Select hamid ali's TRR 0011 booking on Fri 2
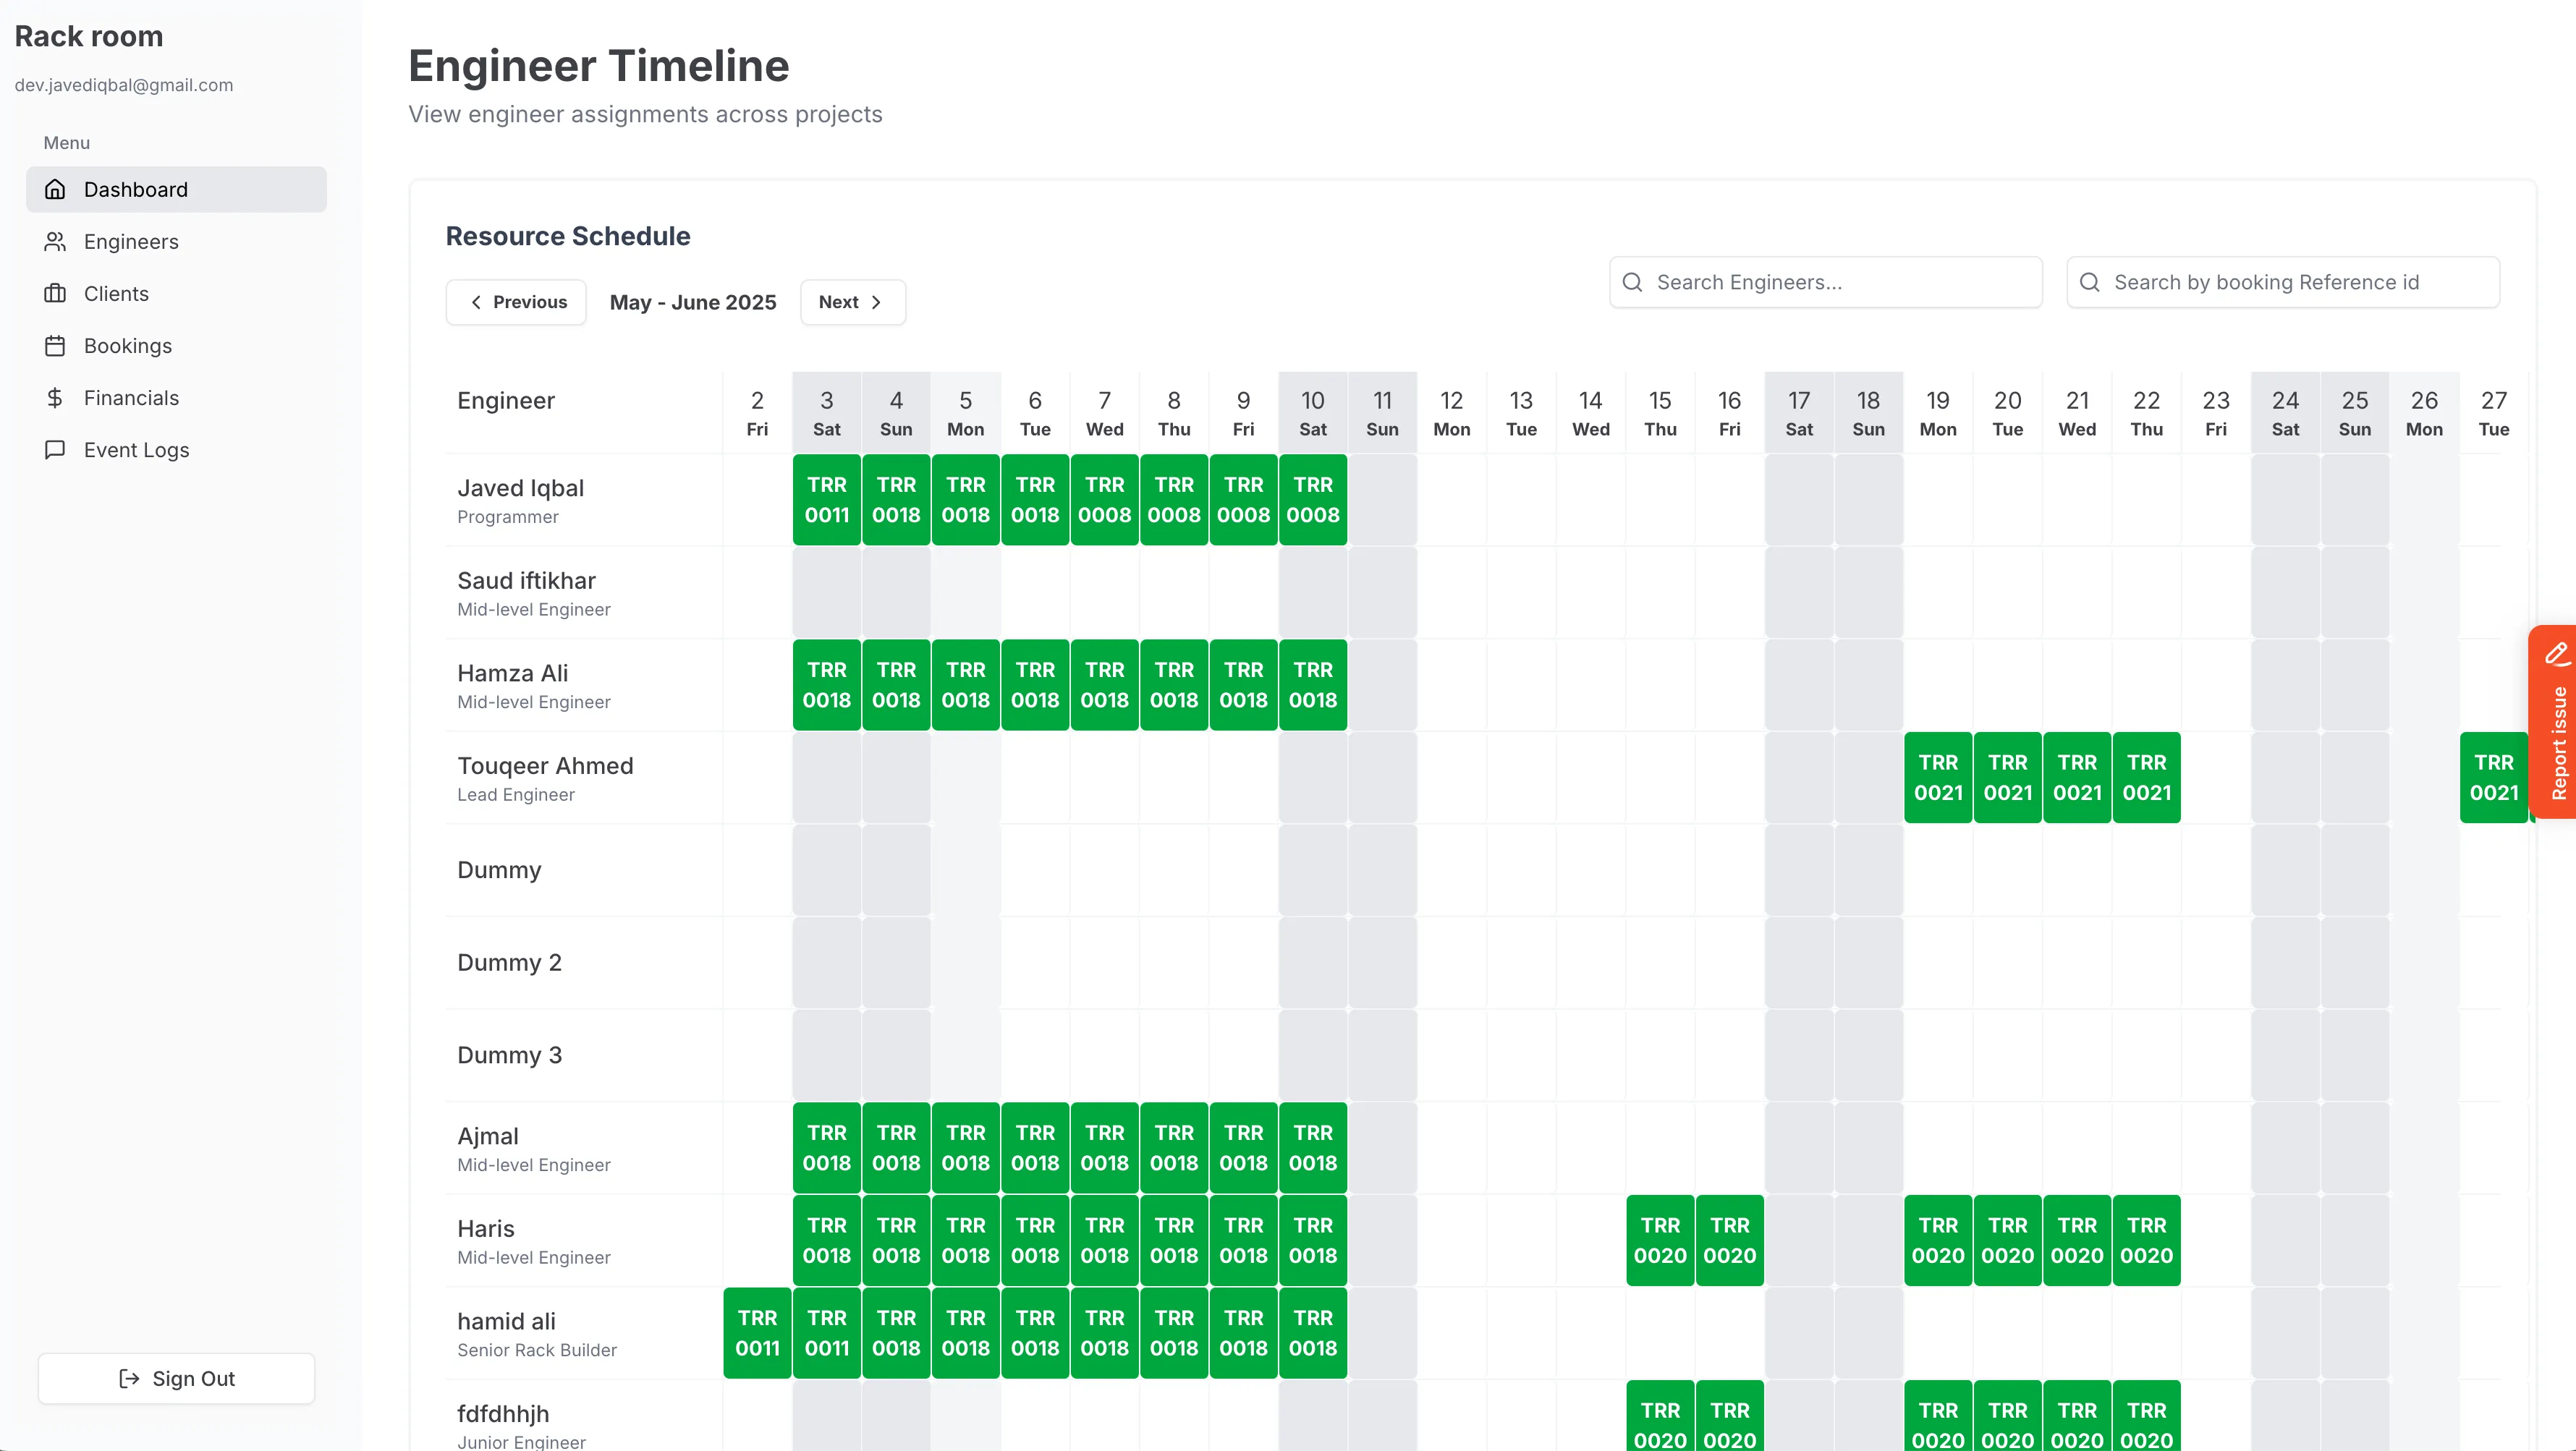Screen dimensions: 2576x1451 (x=757, y=1333)
